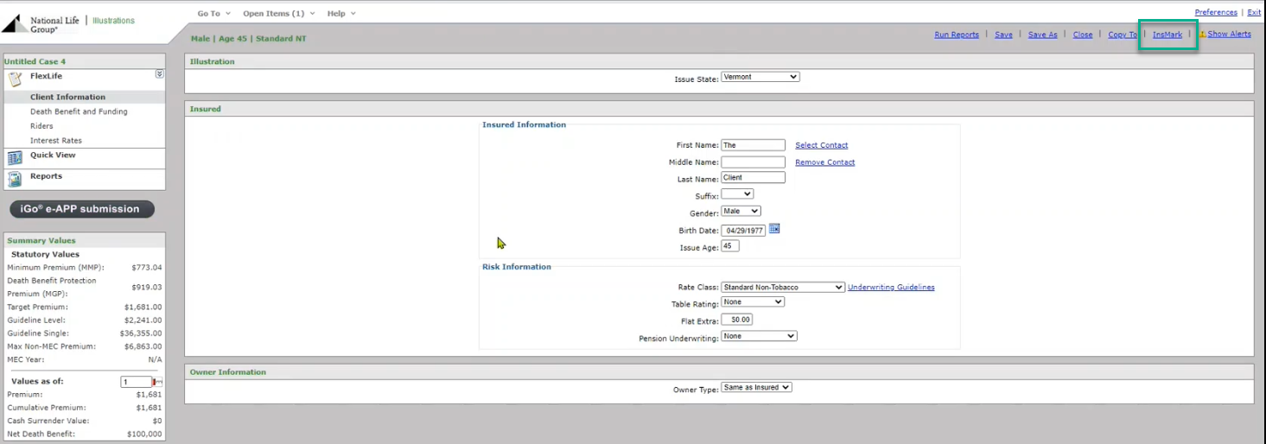Screen dimensions: 1266x444
Task: Click the FlexLife clipboard icon
Action: click(x=15, y=79)
